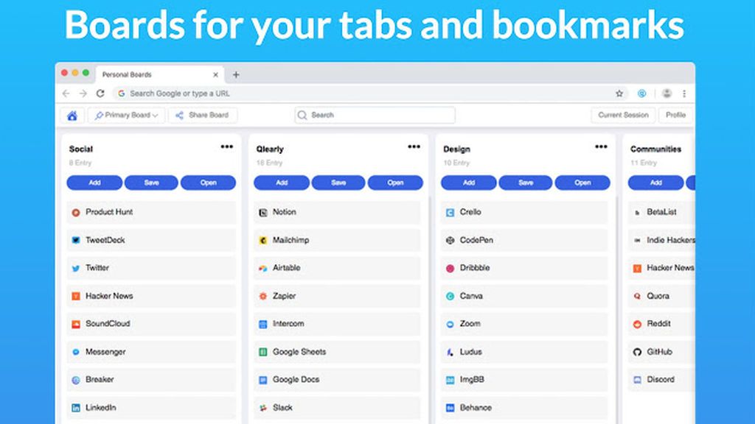Open Qlearly column options menu
This screenshot has height=424, width=755.
coord(414,146)
